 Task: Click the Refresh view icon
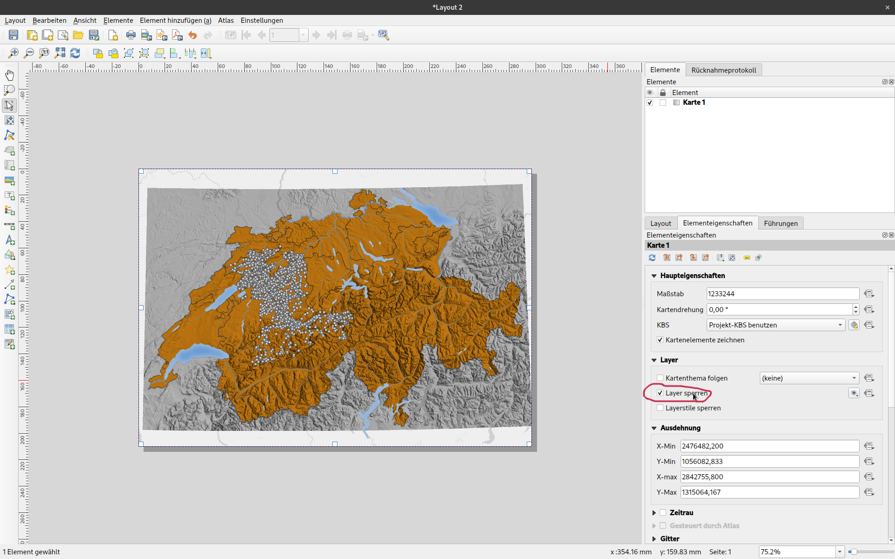75,53
